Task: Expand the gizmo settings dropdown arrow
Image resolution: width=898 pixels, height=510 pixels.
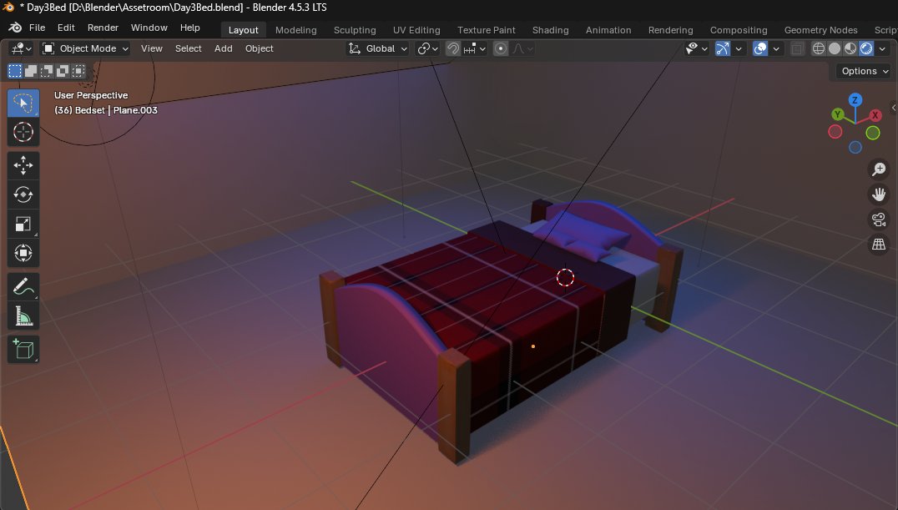Action: (739, 48)
